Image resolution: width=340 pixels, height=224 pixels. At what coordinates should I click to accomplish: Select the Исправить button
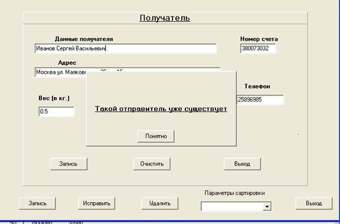[x=96, y=203]
